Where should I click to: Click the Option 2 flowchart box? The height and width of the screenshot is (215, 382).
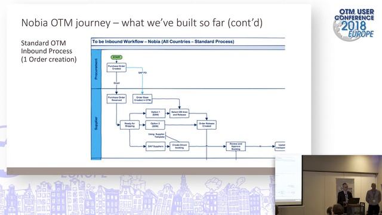[155, 125]
